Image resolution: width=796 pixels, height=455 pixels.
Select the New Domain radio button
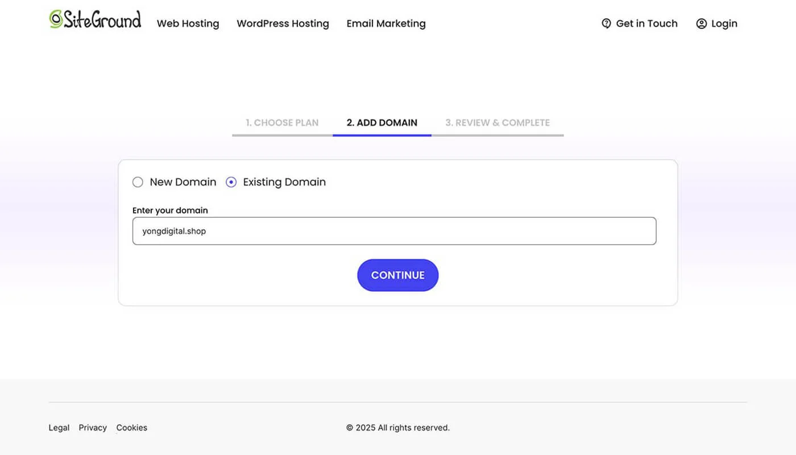[x=138, y=182]
